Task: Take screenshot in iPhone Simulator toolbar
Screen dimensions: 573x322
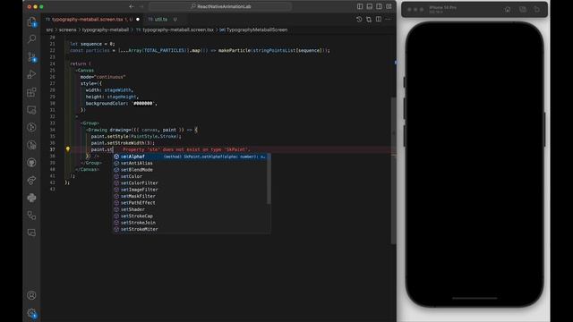Action: click(x=523, y=10)
